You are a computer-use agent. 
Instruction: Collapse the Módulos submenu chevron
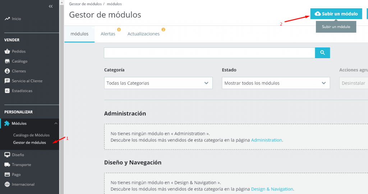click(x=56, y=123)
